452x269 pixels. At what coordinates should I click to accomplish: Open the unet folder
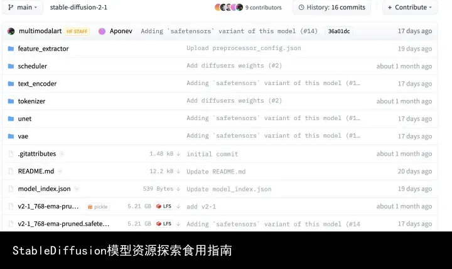[24, 119]
